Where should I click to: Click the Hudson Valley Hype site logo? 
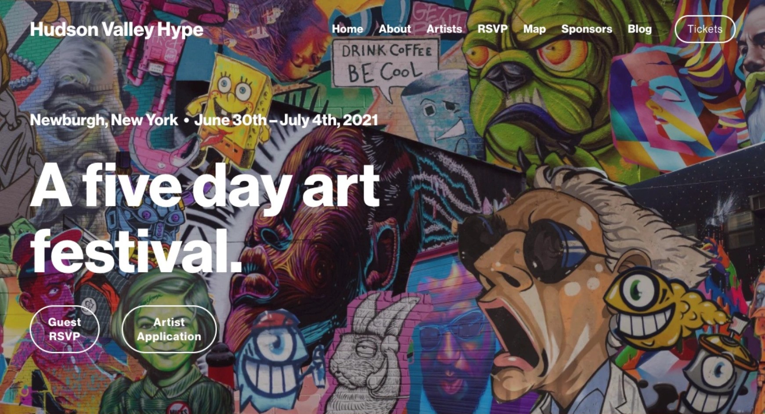[x=117, y=29]
